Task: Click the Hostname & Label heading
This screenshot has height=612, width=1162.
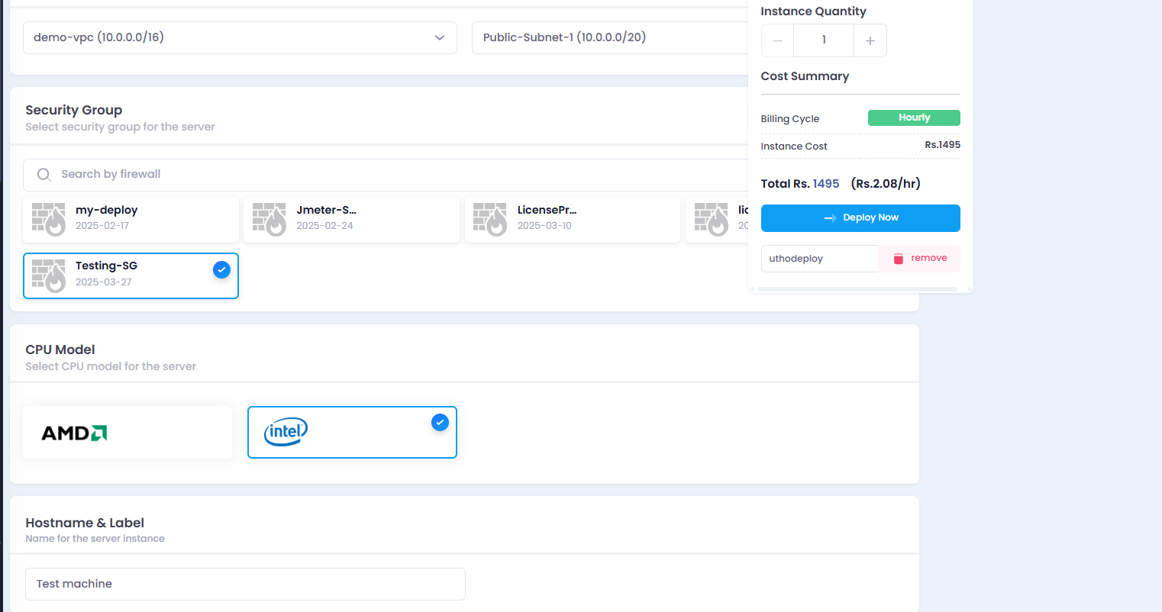Action: 85,523
